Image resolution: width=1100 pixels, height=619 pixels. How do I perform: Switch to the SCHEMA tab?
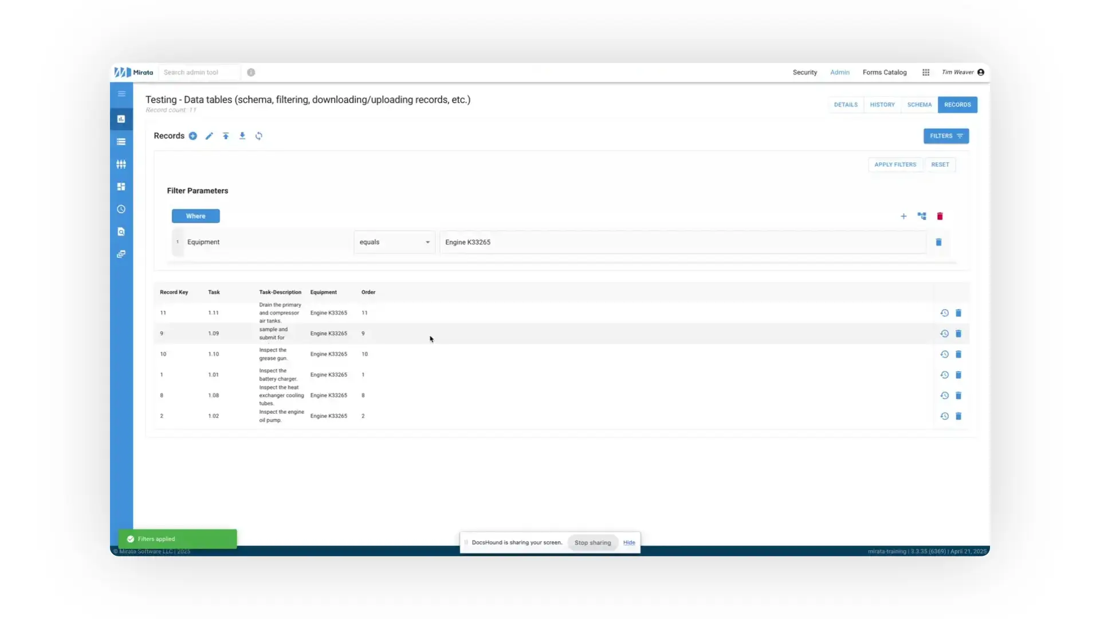pyautogui.click(x=920, y=105)
